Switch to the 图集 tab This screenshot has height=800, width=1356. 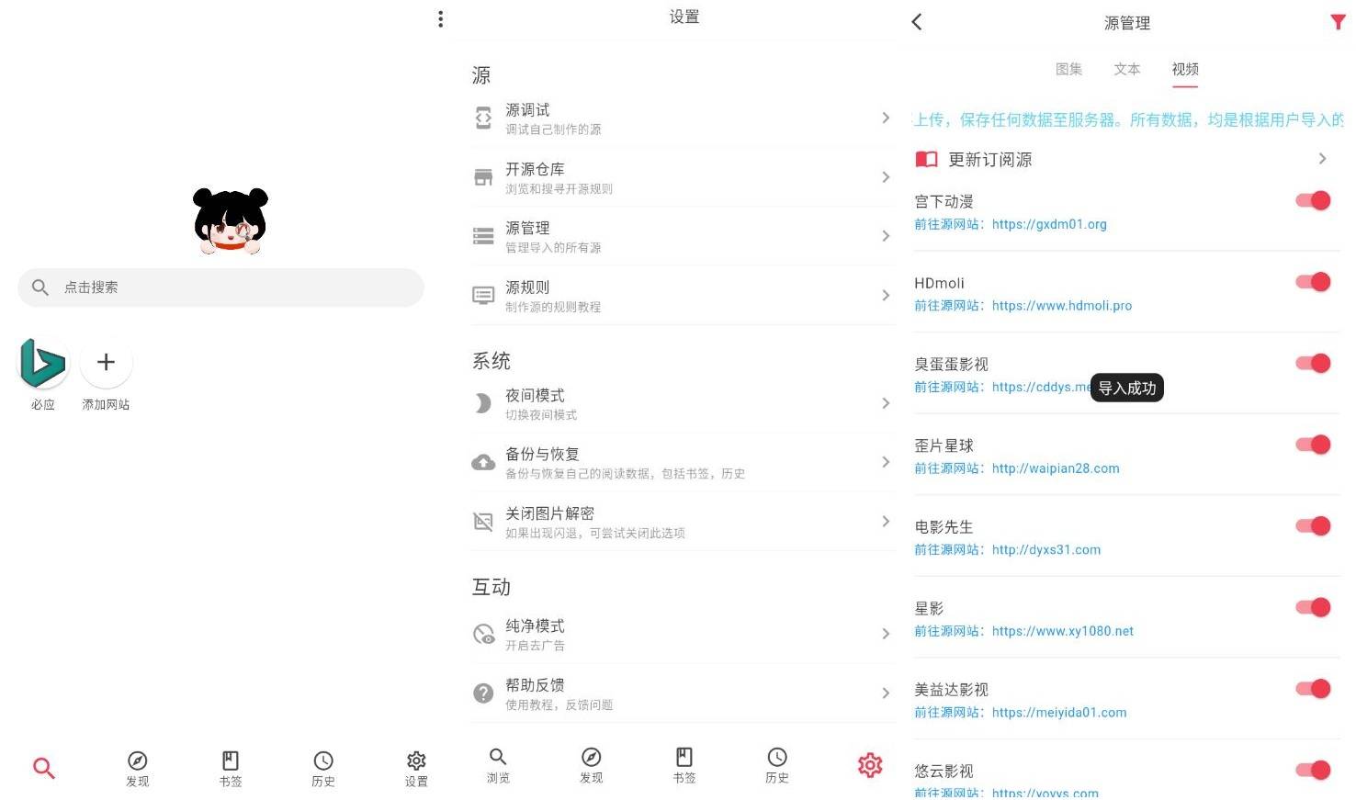[x=1069, y=69]
